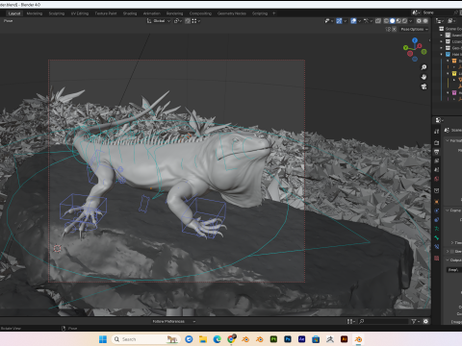The height and width of the screenshot is (346, 462).
Task: Switch to material preview shading
Action: (398, 21)
